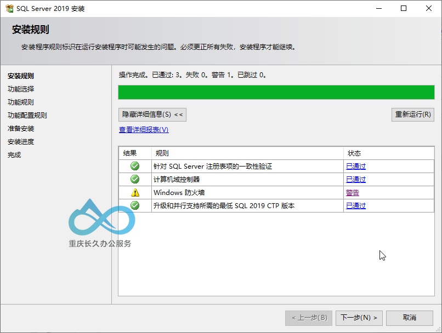Screen dimensions: 442x333
Task: Select rule text Windows 防火墙
Action: tap(179, 193)
